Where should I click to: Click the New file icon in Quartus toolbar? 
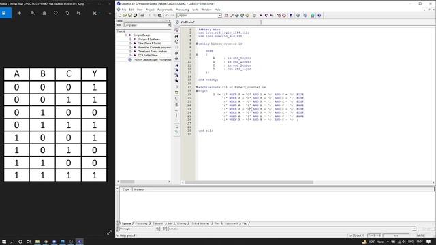coord(120,16)
